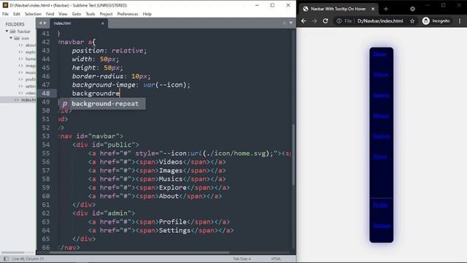Reload the Navbar page in Chrome
This screenshot has height=263, width=467.
pos(325,21)
